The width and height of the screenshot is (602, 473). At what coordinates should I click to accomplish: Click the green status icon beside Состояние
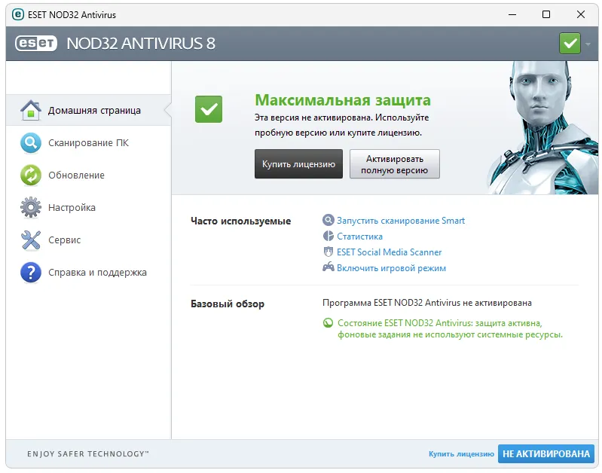[x=328, y=323]
